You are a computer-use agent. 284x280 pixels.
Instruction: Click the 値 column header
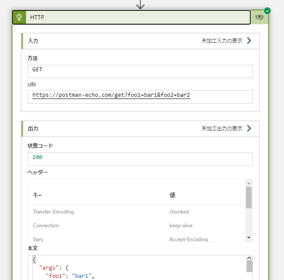point(172,195)
